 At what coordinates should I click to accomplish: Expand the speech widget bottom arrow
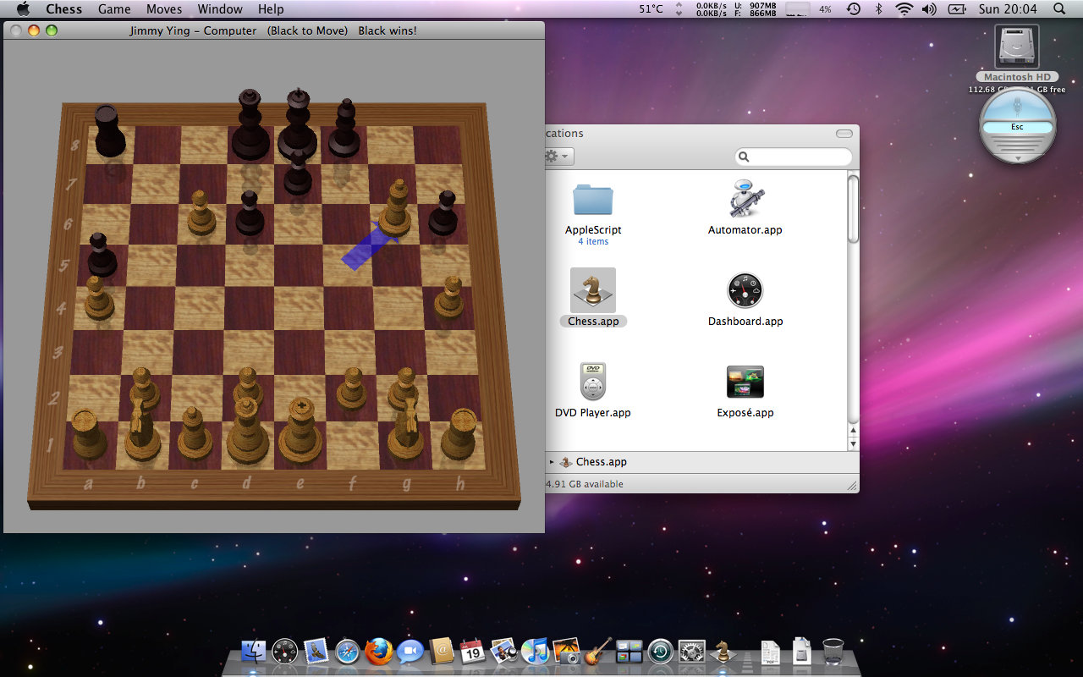tap(1017, 158)
